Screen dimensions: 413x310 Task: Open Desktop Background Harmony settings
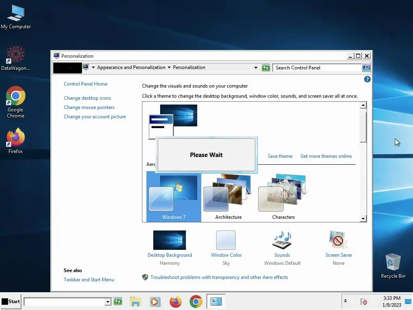[170, 248]
